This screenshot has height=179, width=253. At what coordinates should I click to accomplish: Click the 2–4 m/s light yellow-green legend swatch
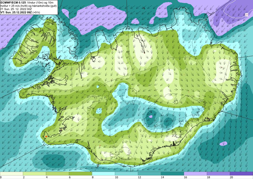(34, 174)
